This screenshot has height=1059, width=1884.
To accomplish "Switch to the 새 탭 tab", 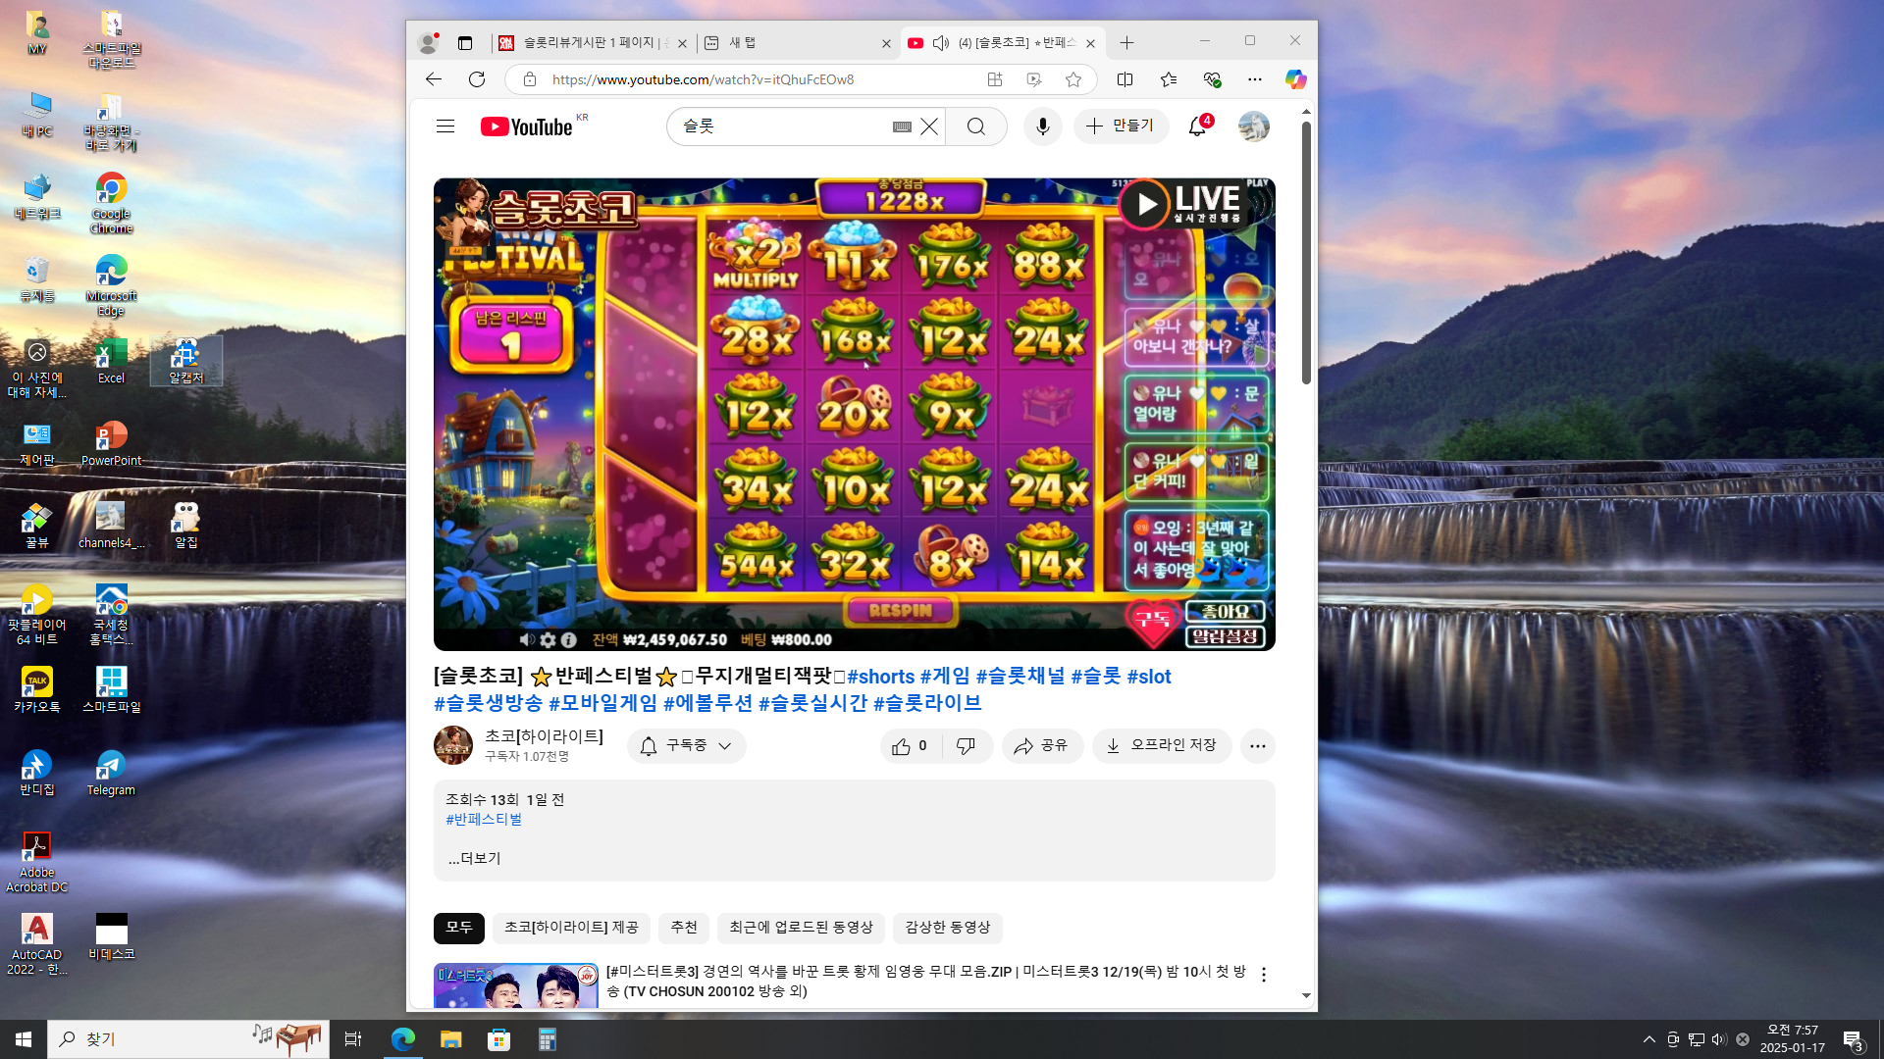I will click(797, 43).
